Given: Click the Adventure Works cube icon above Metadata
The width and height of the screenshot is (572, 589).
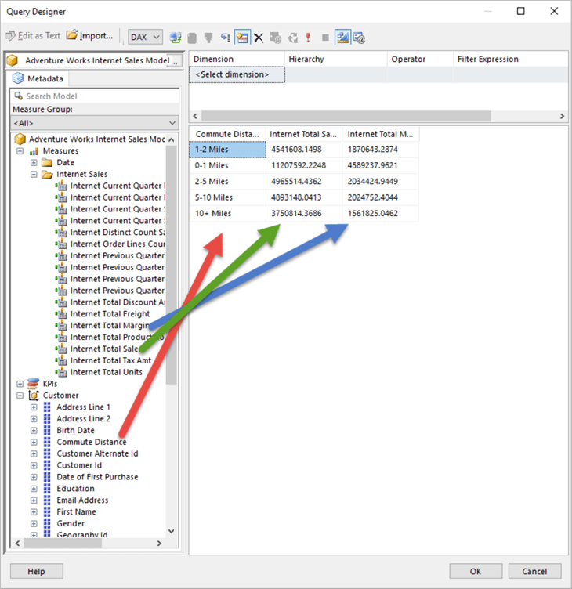Looking at the screenshot, I should (13, 60).
